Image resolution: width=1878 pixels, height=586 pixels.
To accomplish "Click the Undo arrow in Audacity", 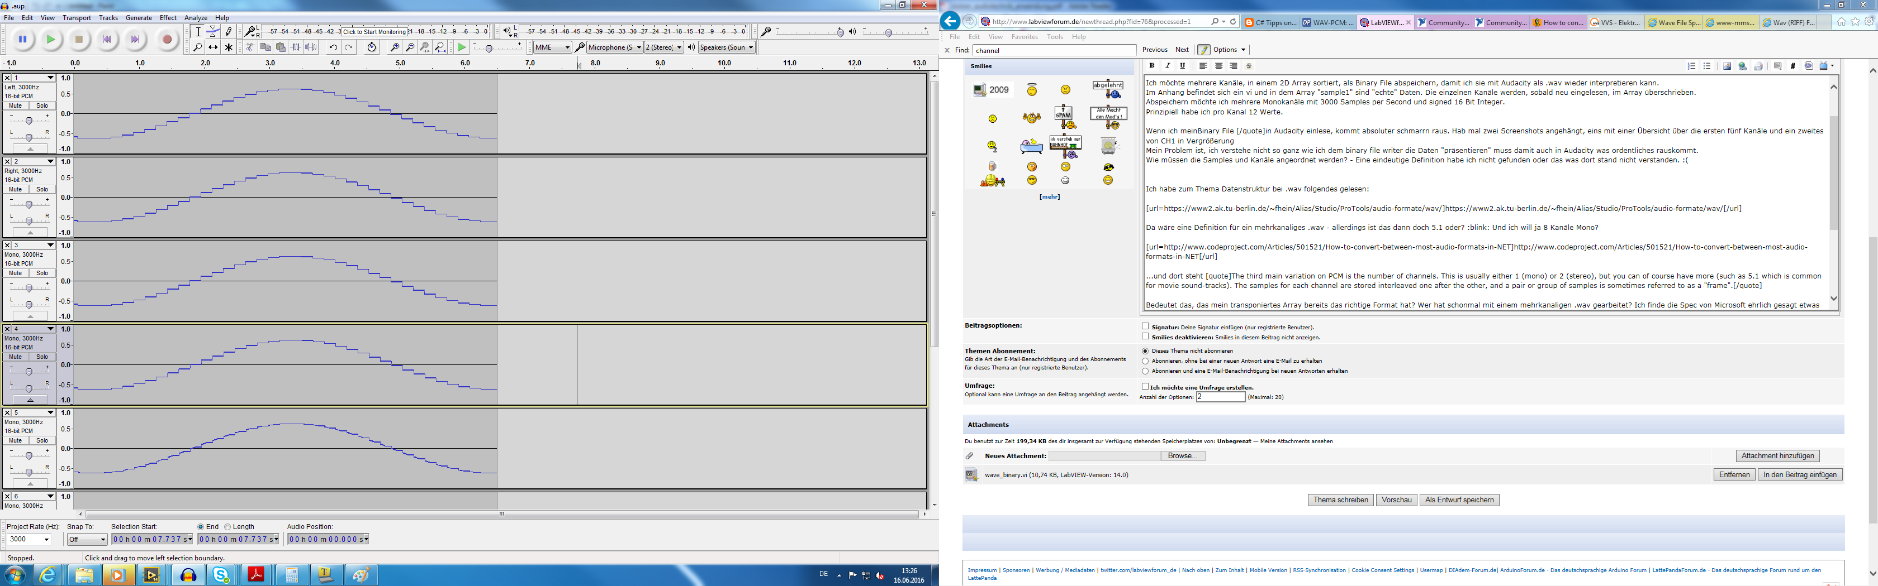I will coord(333,47).
